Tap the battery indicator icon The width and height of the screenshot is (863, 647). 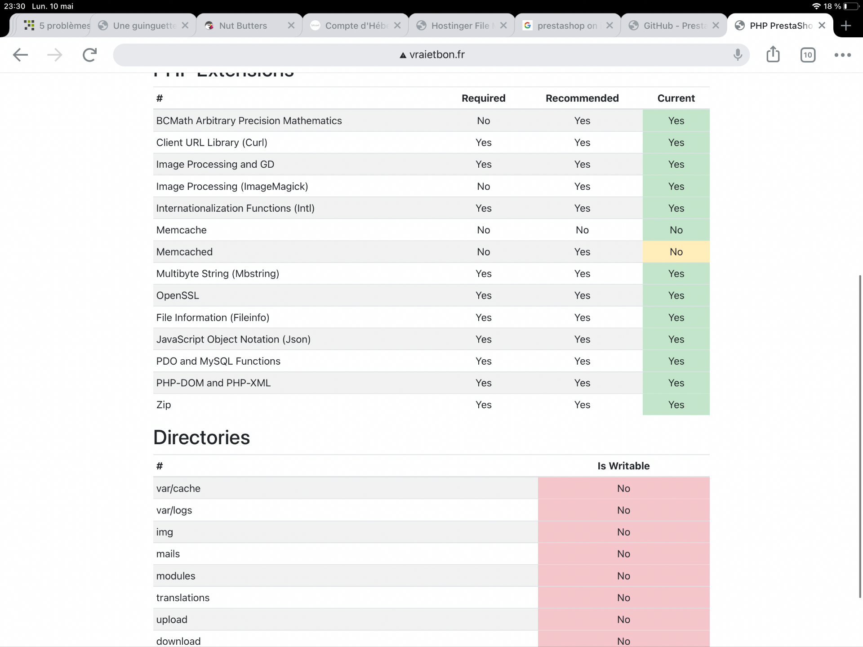click(851, 6)
